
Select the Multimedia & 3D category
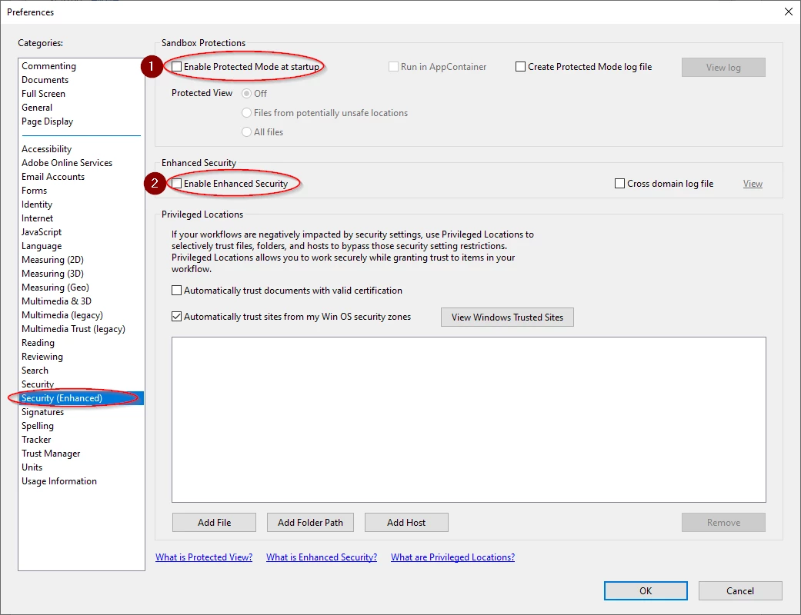click(x=56, y=301)
